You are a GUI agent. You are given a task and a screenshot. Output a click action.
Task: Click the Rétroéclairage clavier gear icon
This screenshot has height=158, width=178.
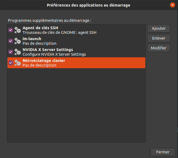pyautogui.click(x=18, y=63)
